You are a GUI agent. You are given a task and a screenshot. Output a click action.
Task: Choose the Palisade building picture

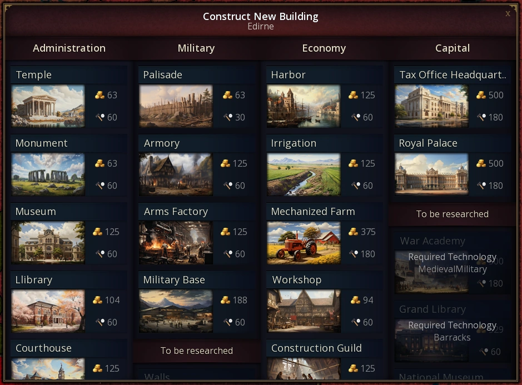(176, 106)
